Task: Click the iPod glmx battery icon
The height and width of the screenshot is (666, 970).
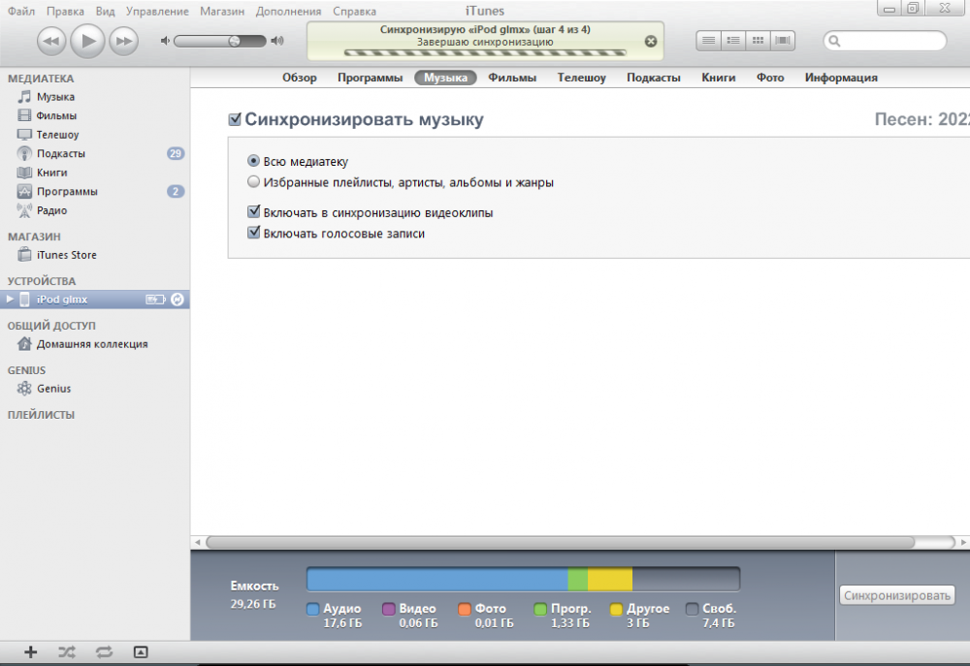Action: coord(155,300)
